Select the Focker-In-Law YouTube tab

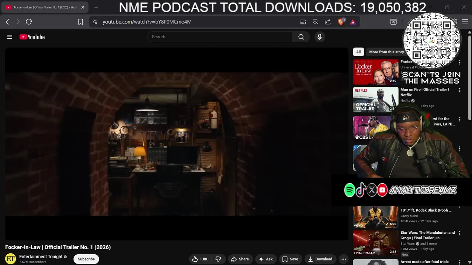point(45,7)
